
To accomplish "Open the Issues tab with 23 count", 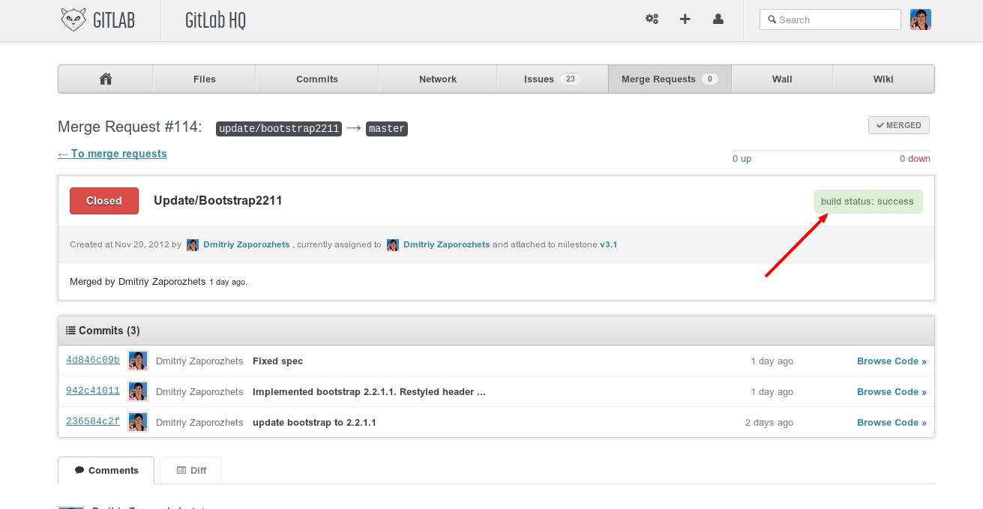I will click(x=551, y=79).
